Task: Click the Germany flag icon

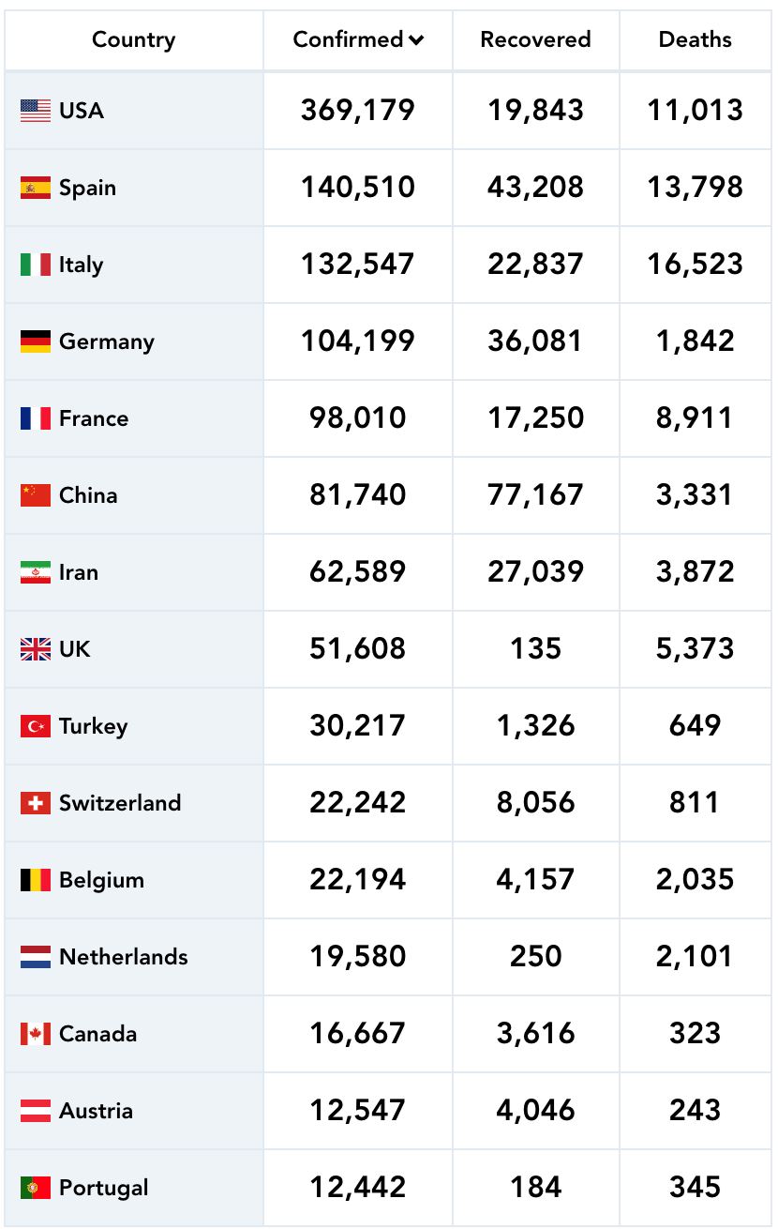Action: (x=36, y=341)
